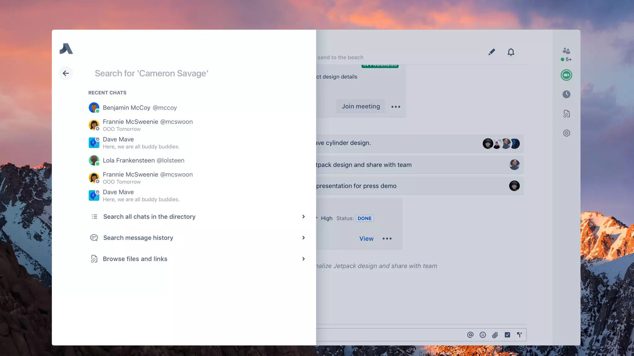Open files and links sidebar icon
Screen dimensions: 634x356
coord(566,114)
